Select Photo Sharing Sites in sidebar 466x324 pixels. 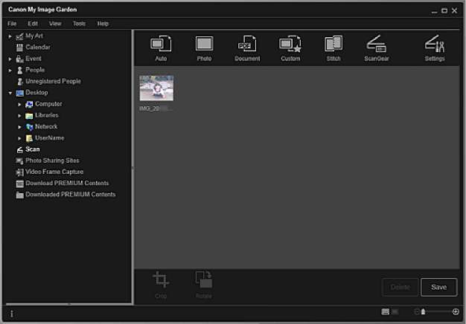[52, 161]
